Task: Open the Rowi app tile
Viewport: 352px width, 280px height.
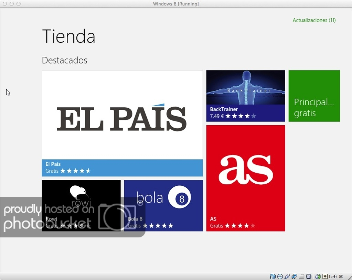Action: click(x=81, y=205)
